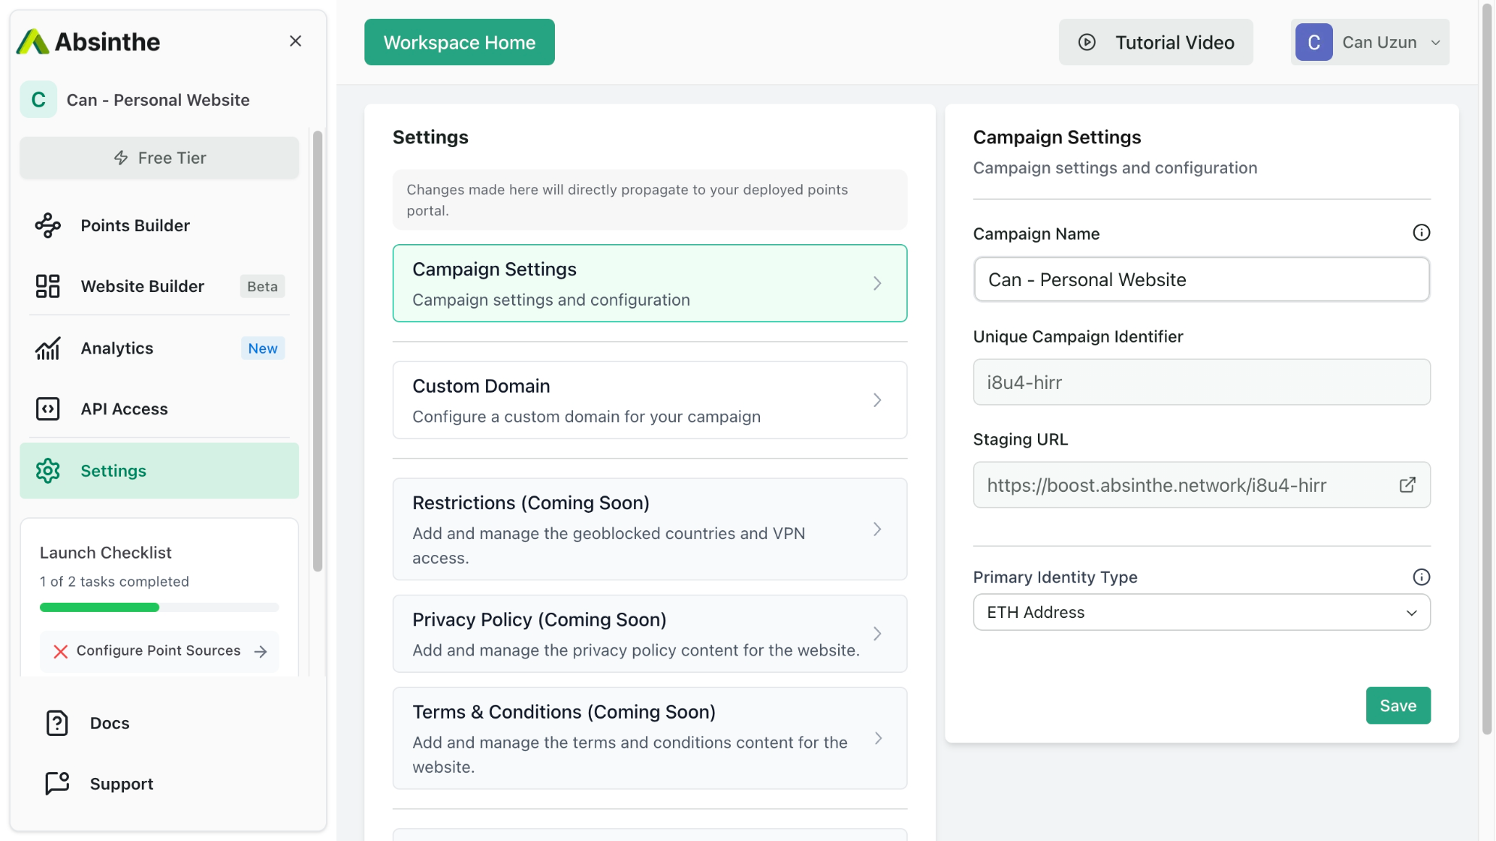Open the Docs help icon
The image size is (1496, 841).
57,722
